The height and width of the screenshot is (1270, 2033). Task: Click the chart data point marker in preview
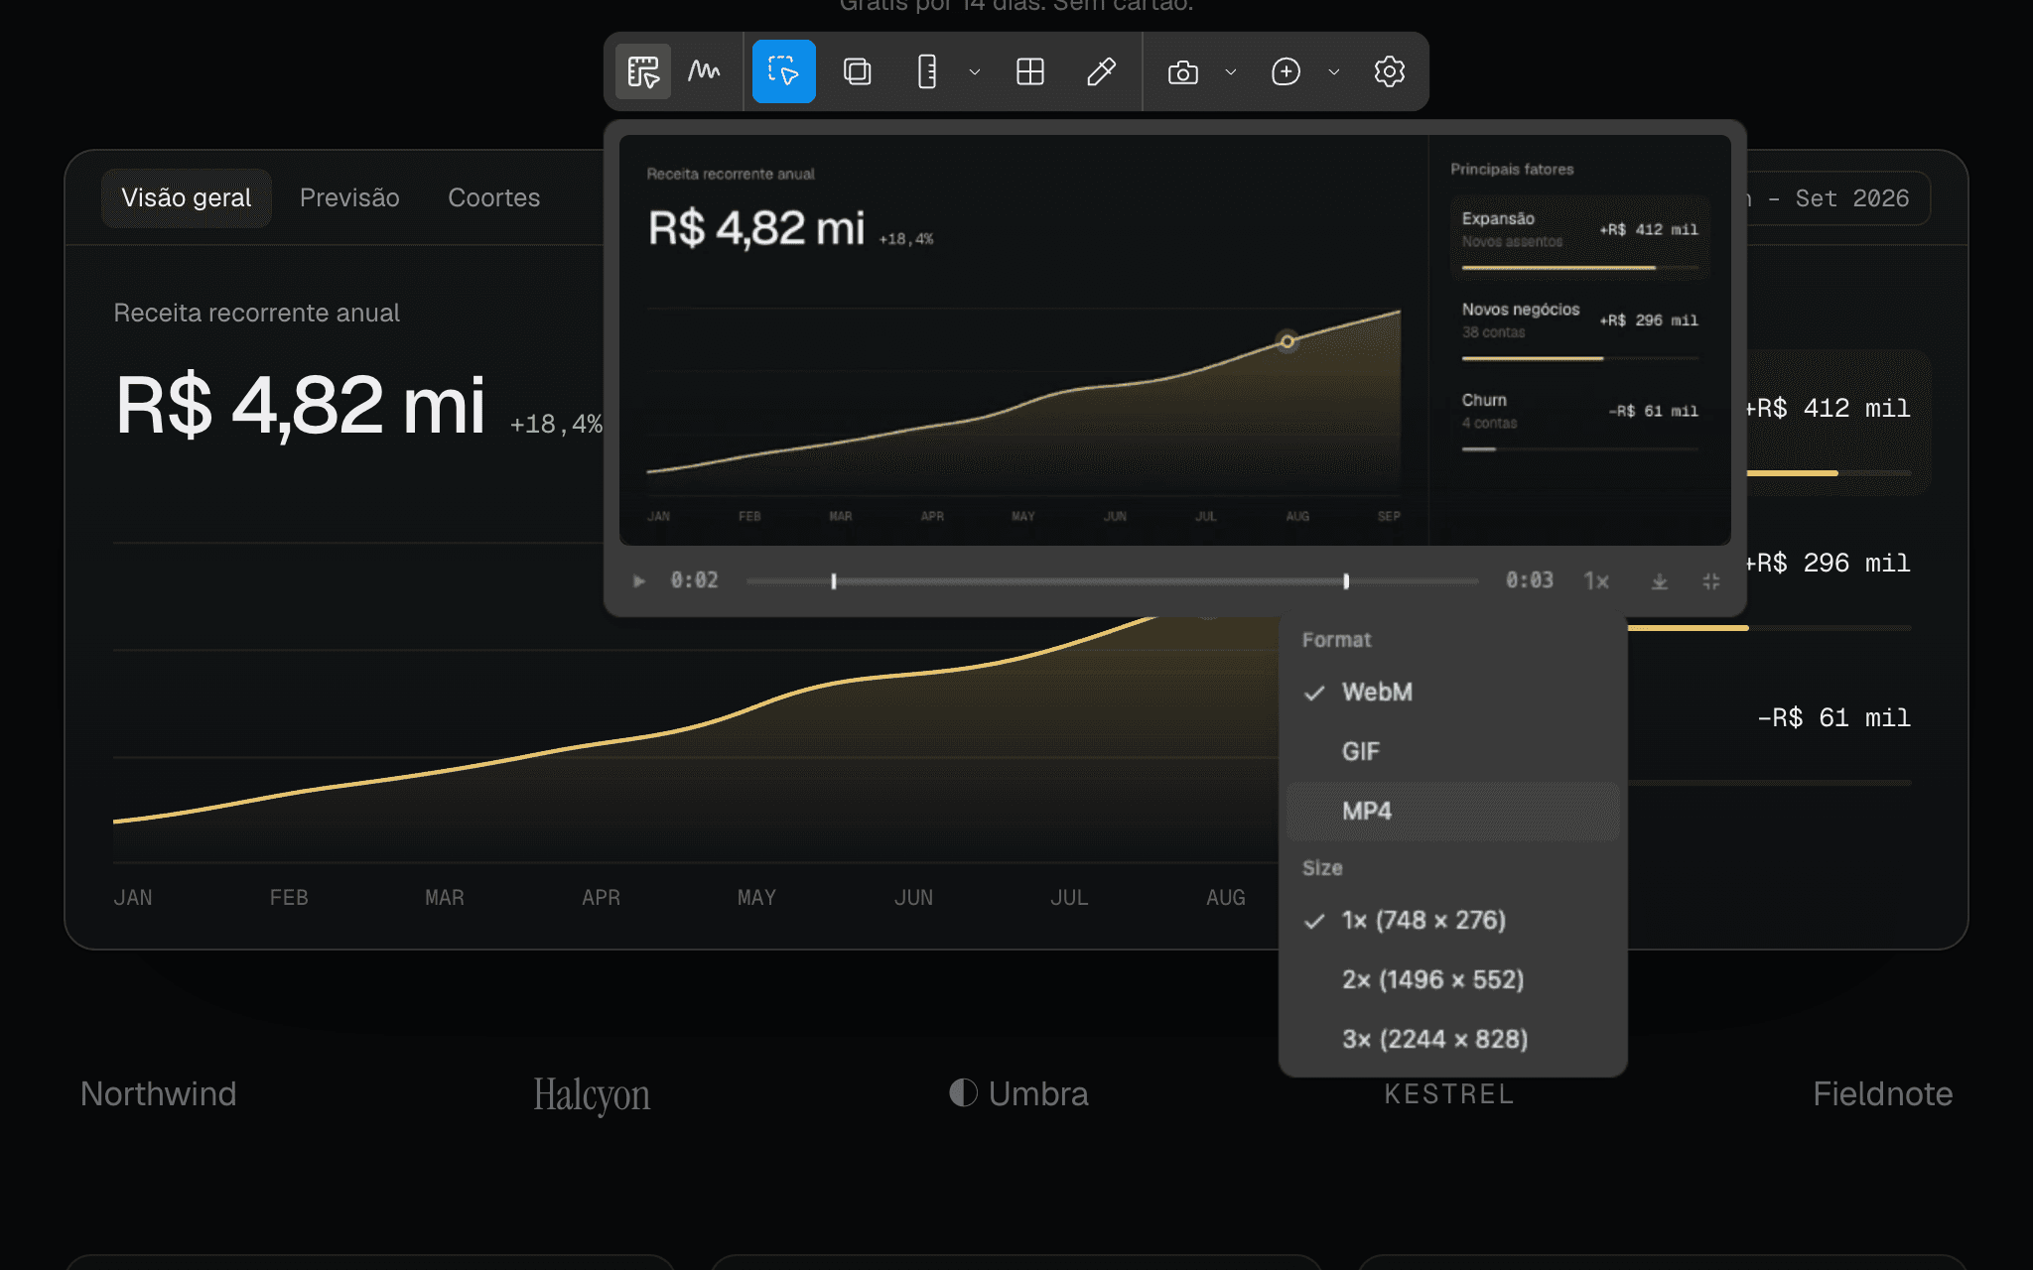coord(1287,341)
